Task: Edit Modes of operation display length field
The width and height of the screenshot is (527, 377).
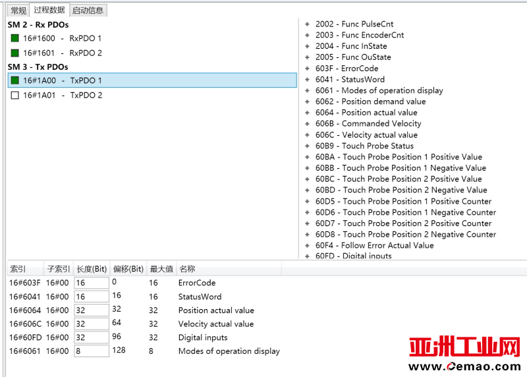Action: (92, 351)
